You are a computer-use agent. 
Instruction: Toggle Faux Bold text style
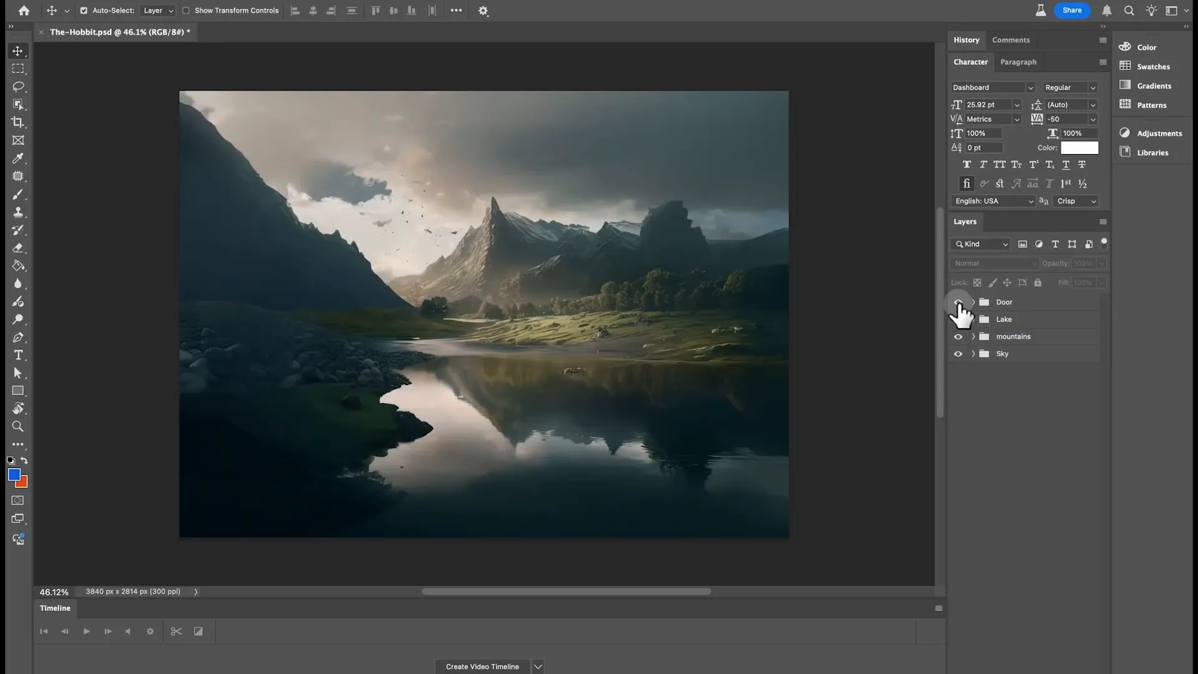(x=967, y=165)
